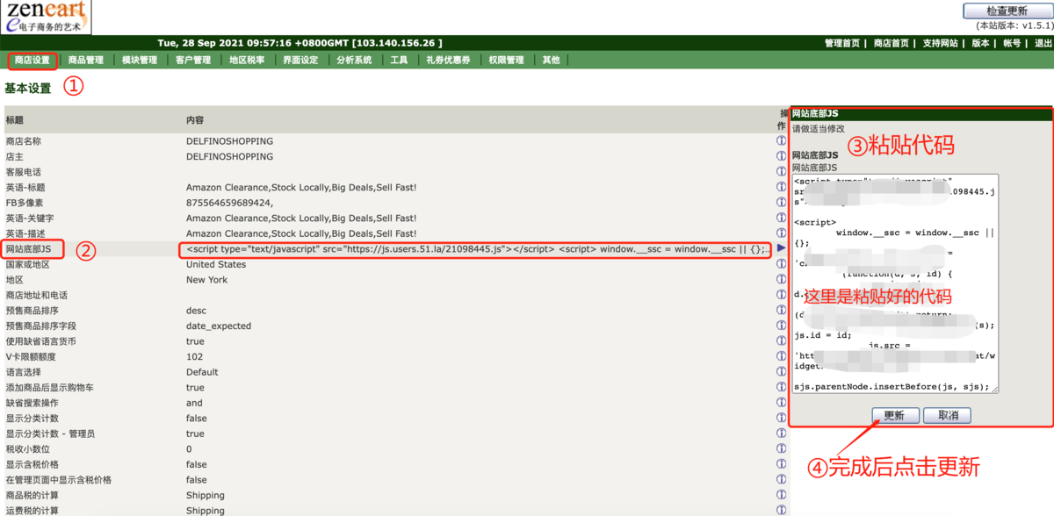Open the 版本 link
The image size is (1054, 516).
(x=980, y=43)
